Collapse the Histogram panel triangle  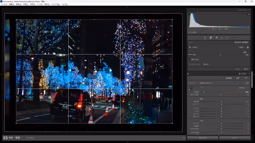click(x=249, y=10)
